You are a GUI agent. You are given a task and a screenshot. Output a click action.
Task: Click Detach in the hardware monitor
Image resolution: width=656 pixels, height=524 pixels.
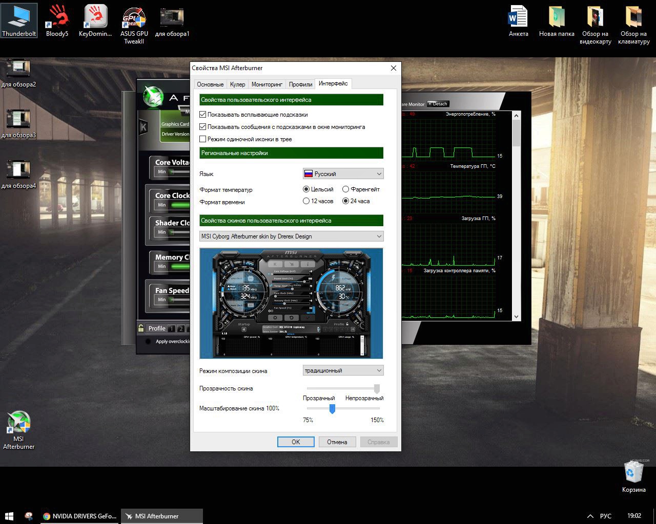click(x=438, y=104)
